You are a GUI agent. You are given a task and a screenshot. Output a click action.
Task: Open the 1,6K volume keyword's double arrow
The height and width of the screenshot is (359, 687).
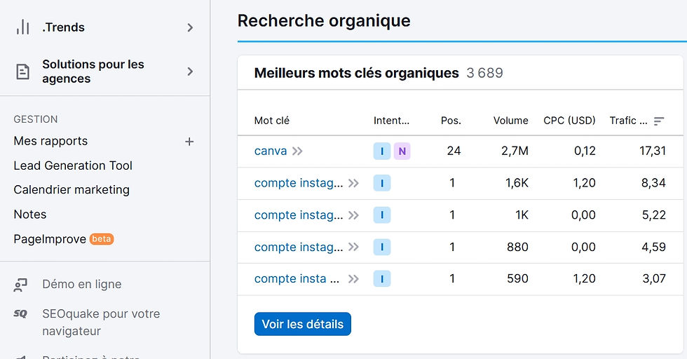pyautogui.click(x=353, y=183)
